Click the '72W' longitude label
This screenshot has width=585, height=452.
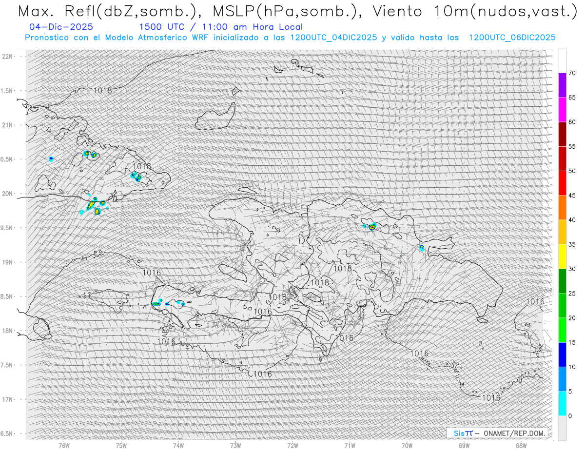click(292, 445)
